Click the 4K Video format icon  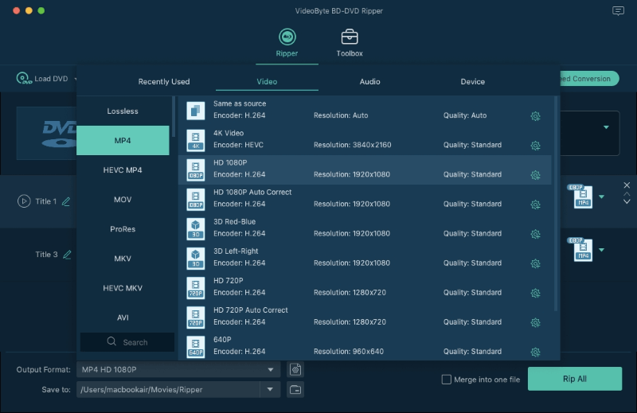click(195, 140)
